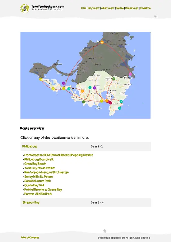Open the 'Why to go?' navigation link
Image resolution: width=171 pixels, height=242 pixels.
pyautogui.click(x=93, y=8)
